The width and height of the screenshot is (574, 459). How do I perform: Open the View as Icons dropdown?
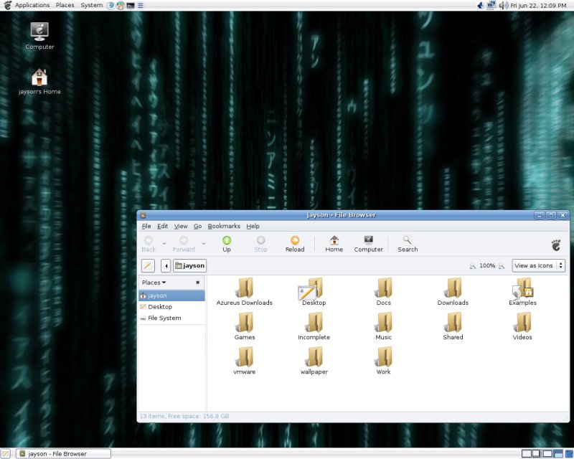click(x=539, y=266)
